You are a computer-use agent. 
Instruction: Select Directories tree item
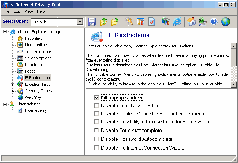(x=34, y=65)
